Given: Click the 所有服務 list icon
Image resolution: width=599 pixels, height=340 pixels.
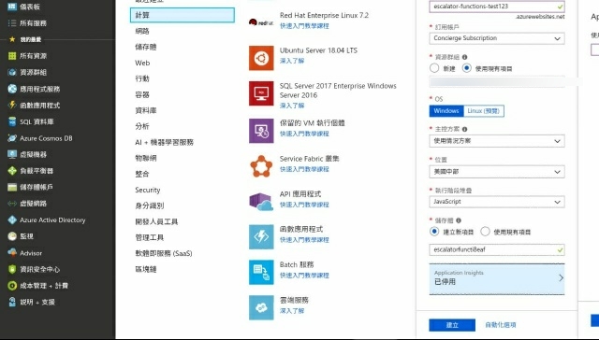Looking at the screenshot, I should pos(12,23).
